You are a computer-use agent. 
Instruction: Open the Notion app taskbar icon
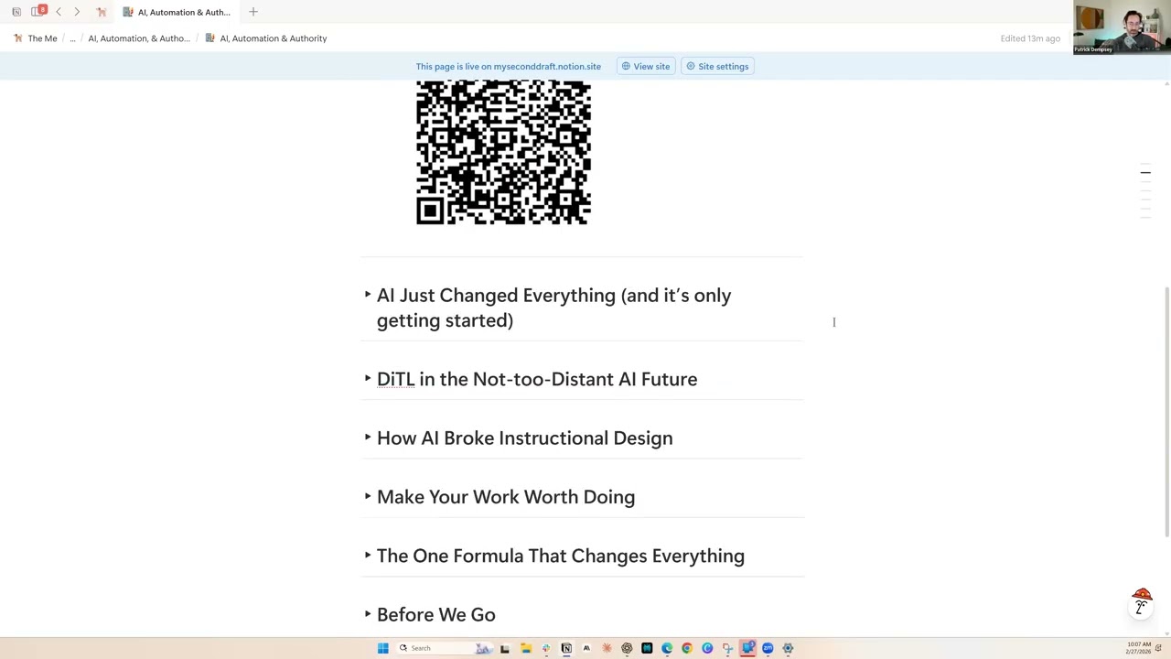coord(566,648)
